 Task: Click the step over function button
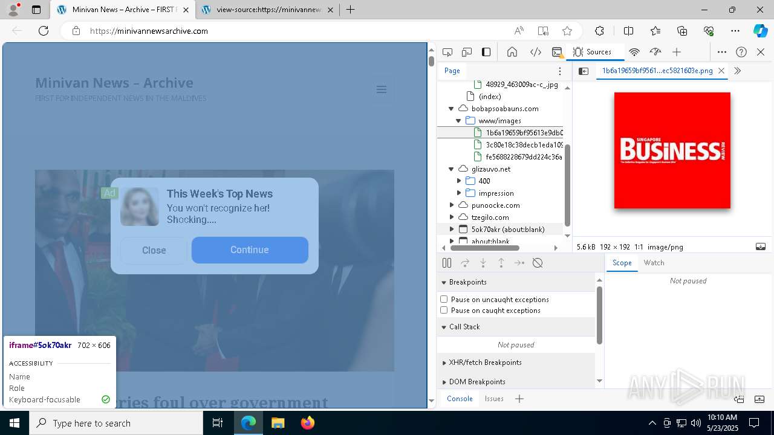[465, 263]
